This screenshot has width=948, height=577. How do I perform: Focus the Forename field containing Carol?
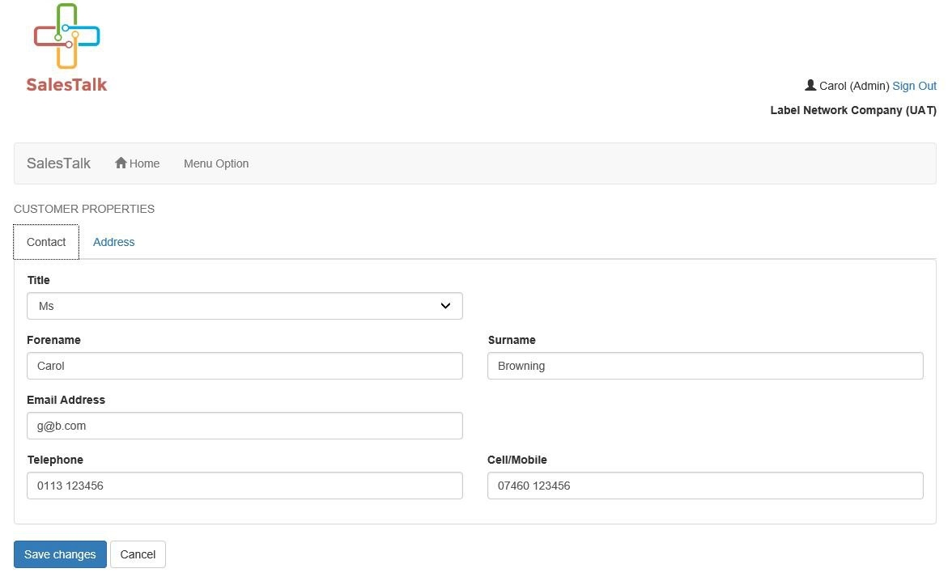[244, 366]
